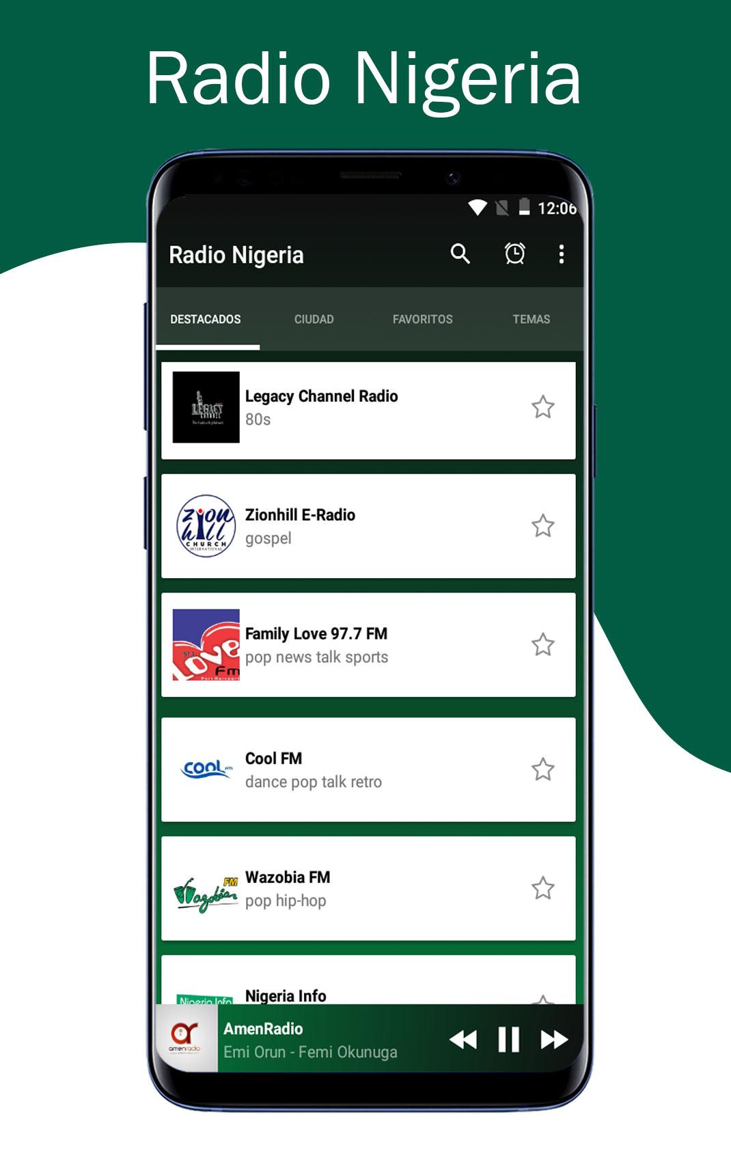Viewport: 731px width, 1152px height.
Task: Select the Zionhill E-Radio station name
Action: [x=301, y=515]
